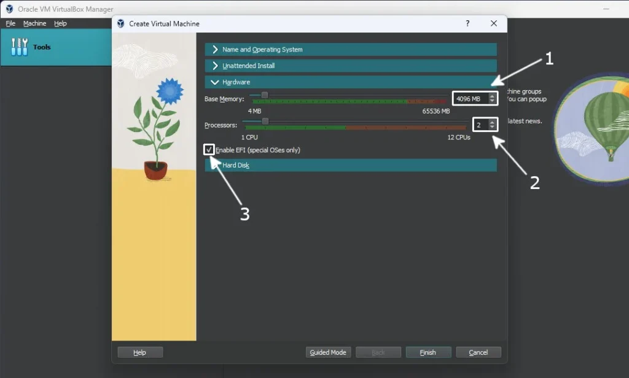Decrease Base Memory with down arrow
This screenshot has width=629, height=378.
[492, 101]
